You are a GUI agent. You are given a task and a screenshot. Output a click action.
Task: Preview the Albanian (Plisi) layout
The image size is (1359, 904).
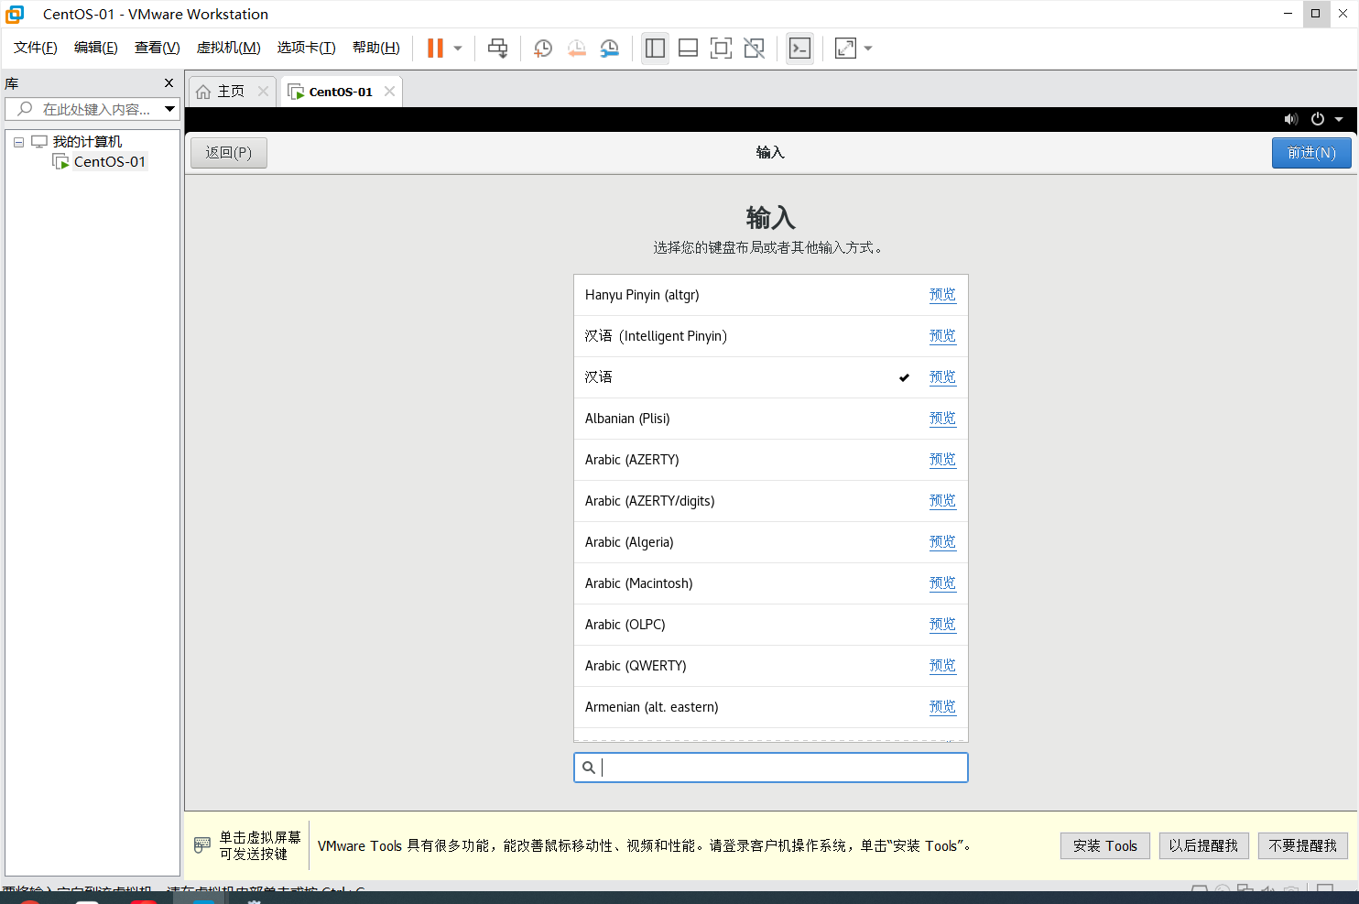click(942, 419)
